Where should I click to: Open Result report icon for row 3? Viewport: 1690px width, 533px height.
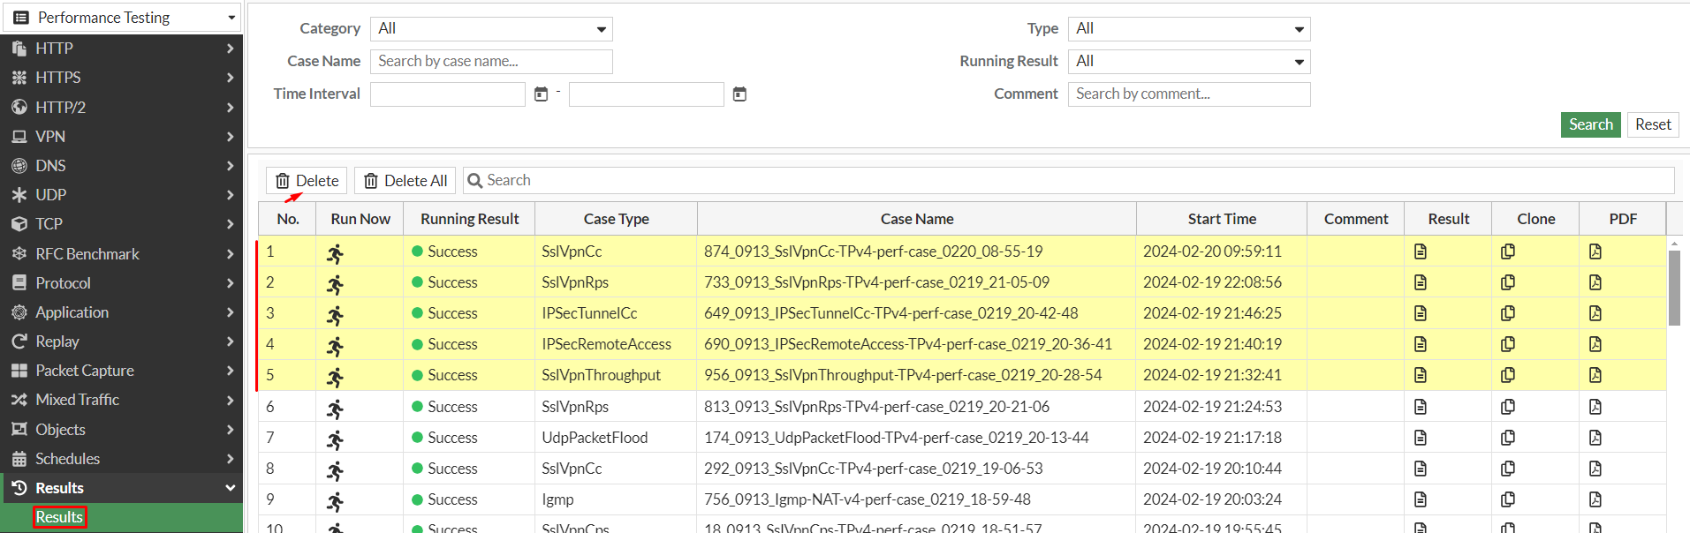click(x=1420, y=313)
